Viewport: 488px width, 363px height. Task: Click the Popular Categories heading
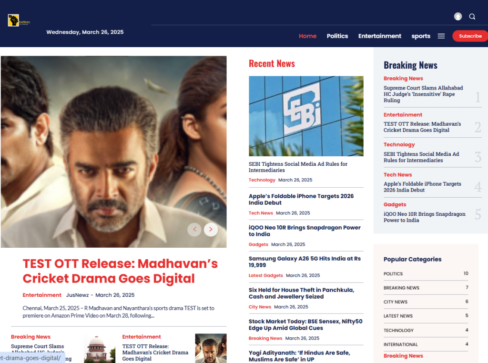[x=412, y=260]
